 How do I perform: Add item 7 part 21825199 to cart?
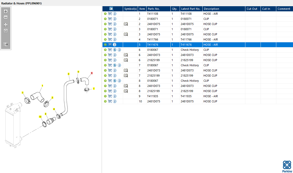pos(110,76)
